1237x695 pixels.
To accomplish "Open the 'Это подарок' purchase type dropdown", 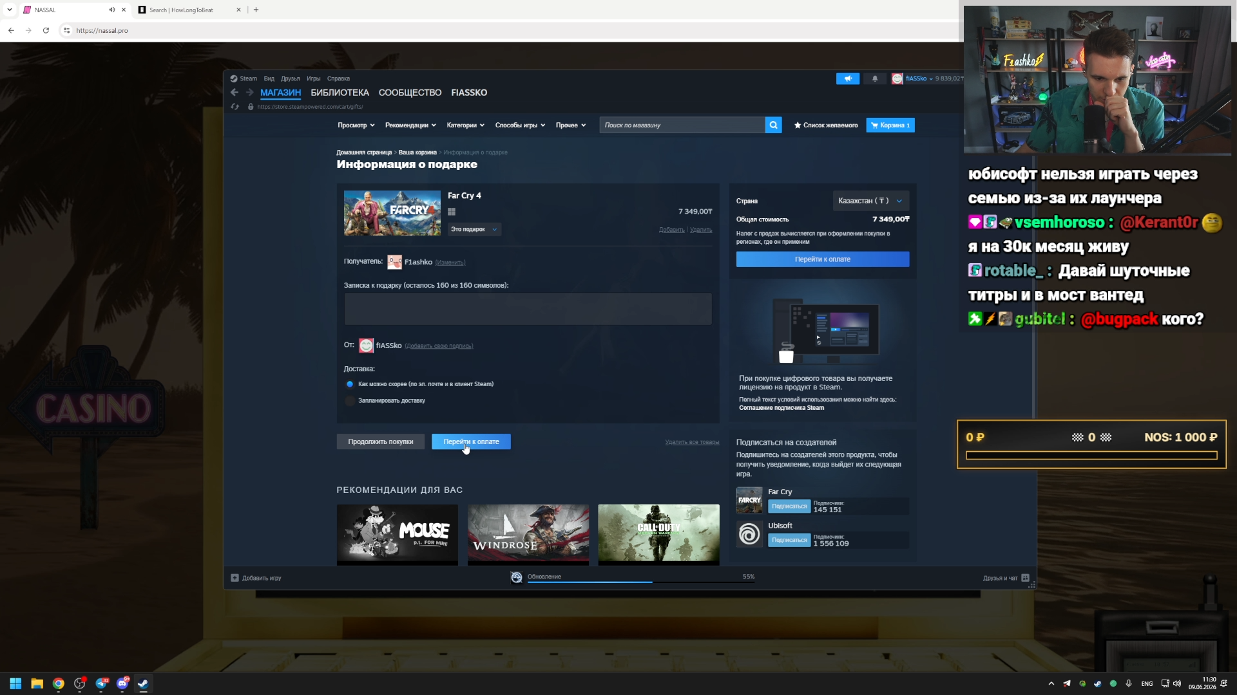I will [x=474, y=229].
